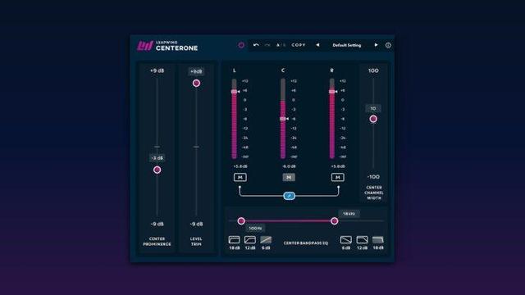Click the 100 Hz low-cut value label
The image size is (525, 295).
(x=255, y=228)
